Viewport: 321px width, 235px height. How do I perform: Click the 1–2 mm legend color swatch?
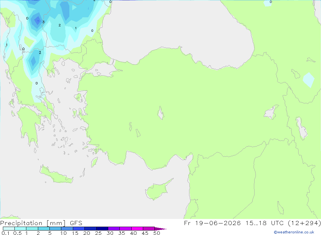[x=32, y=229]
